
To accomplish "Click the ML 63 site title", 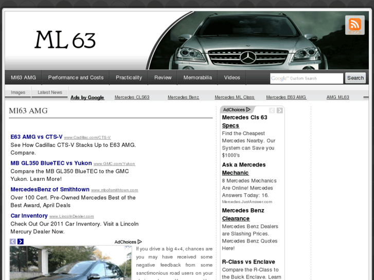I will pos(65,40).
